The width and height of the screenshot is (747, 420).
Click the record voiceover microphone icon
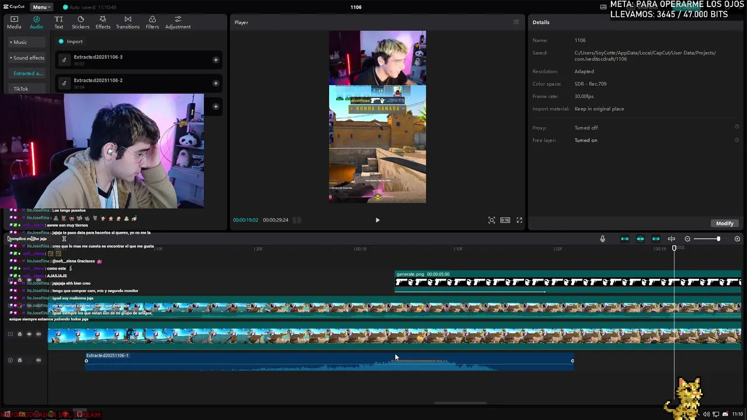pos(603,239)
